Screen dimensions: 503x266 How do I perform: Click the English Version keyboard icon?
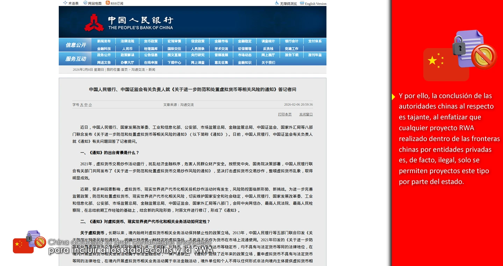tap(302, 3)
